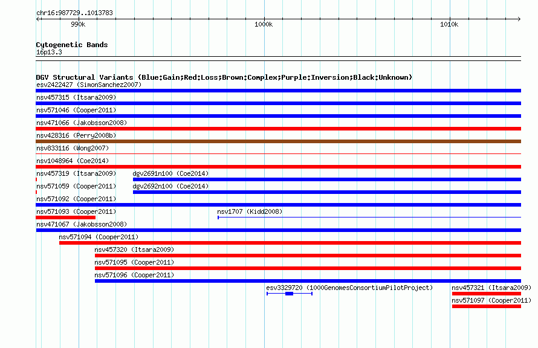Click the red bar under nsv457320

[308, 256]
